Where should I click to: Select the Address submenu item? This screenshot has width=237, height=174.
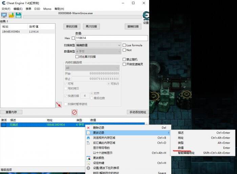tap(203, 138)
